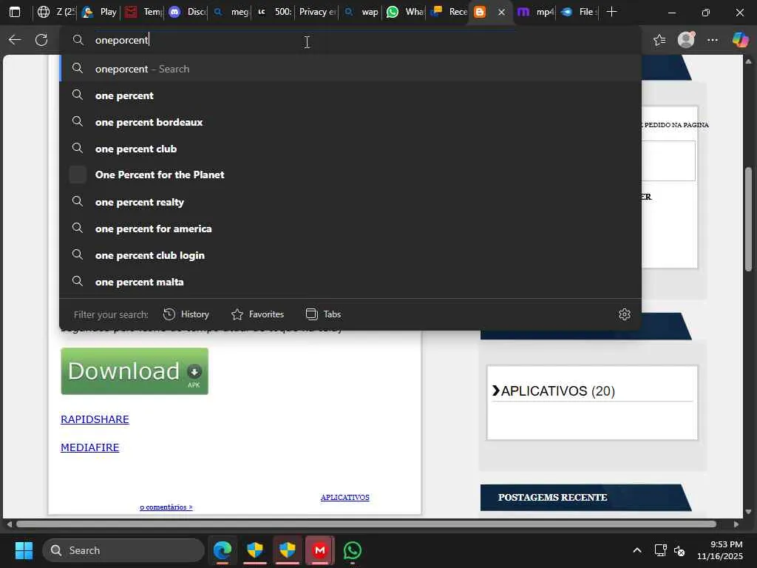
Task: Open the search suggestion settings gear
Action: click(x=624, y=314)
